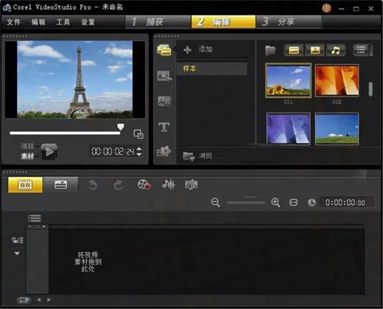The image size is (383, 309).
Task: Open the Sound Mixer icon
Action: pyautogui.click(x=169, y=185)
